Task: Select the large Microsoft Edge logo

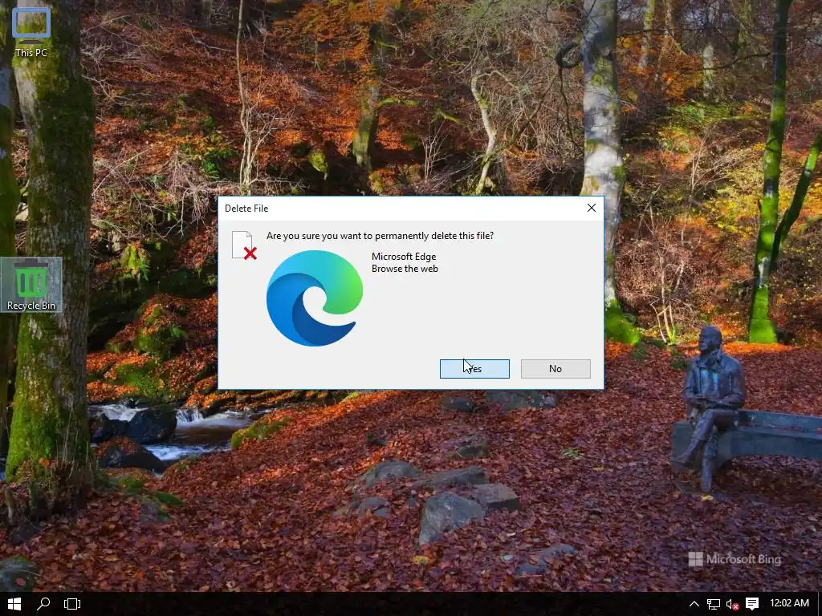Action: pyautogui.click(x=315, y=298)
